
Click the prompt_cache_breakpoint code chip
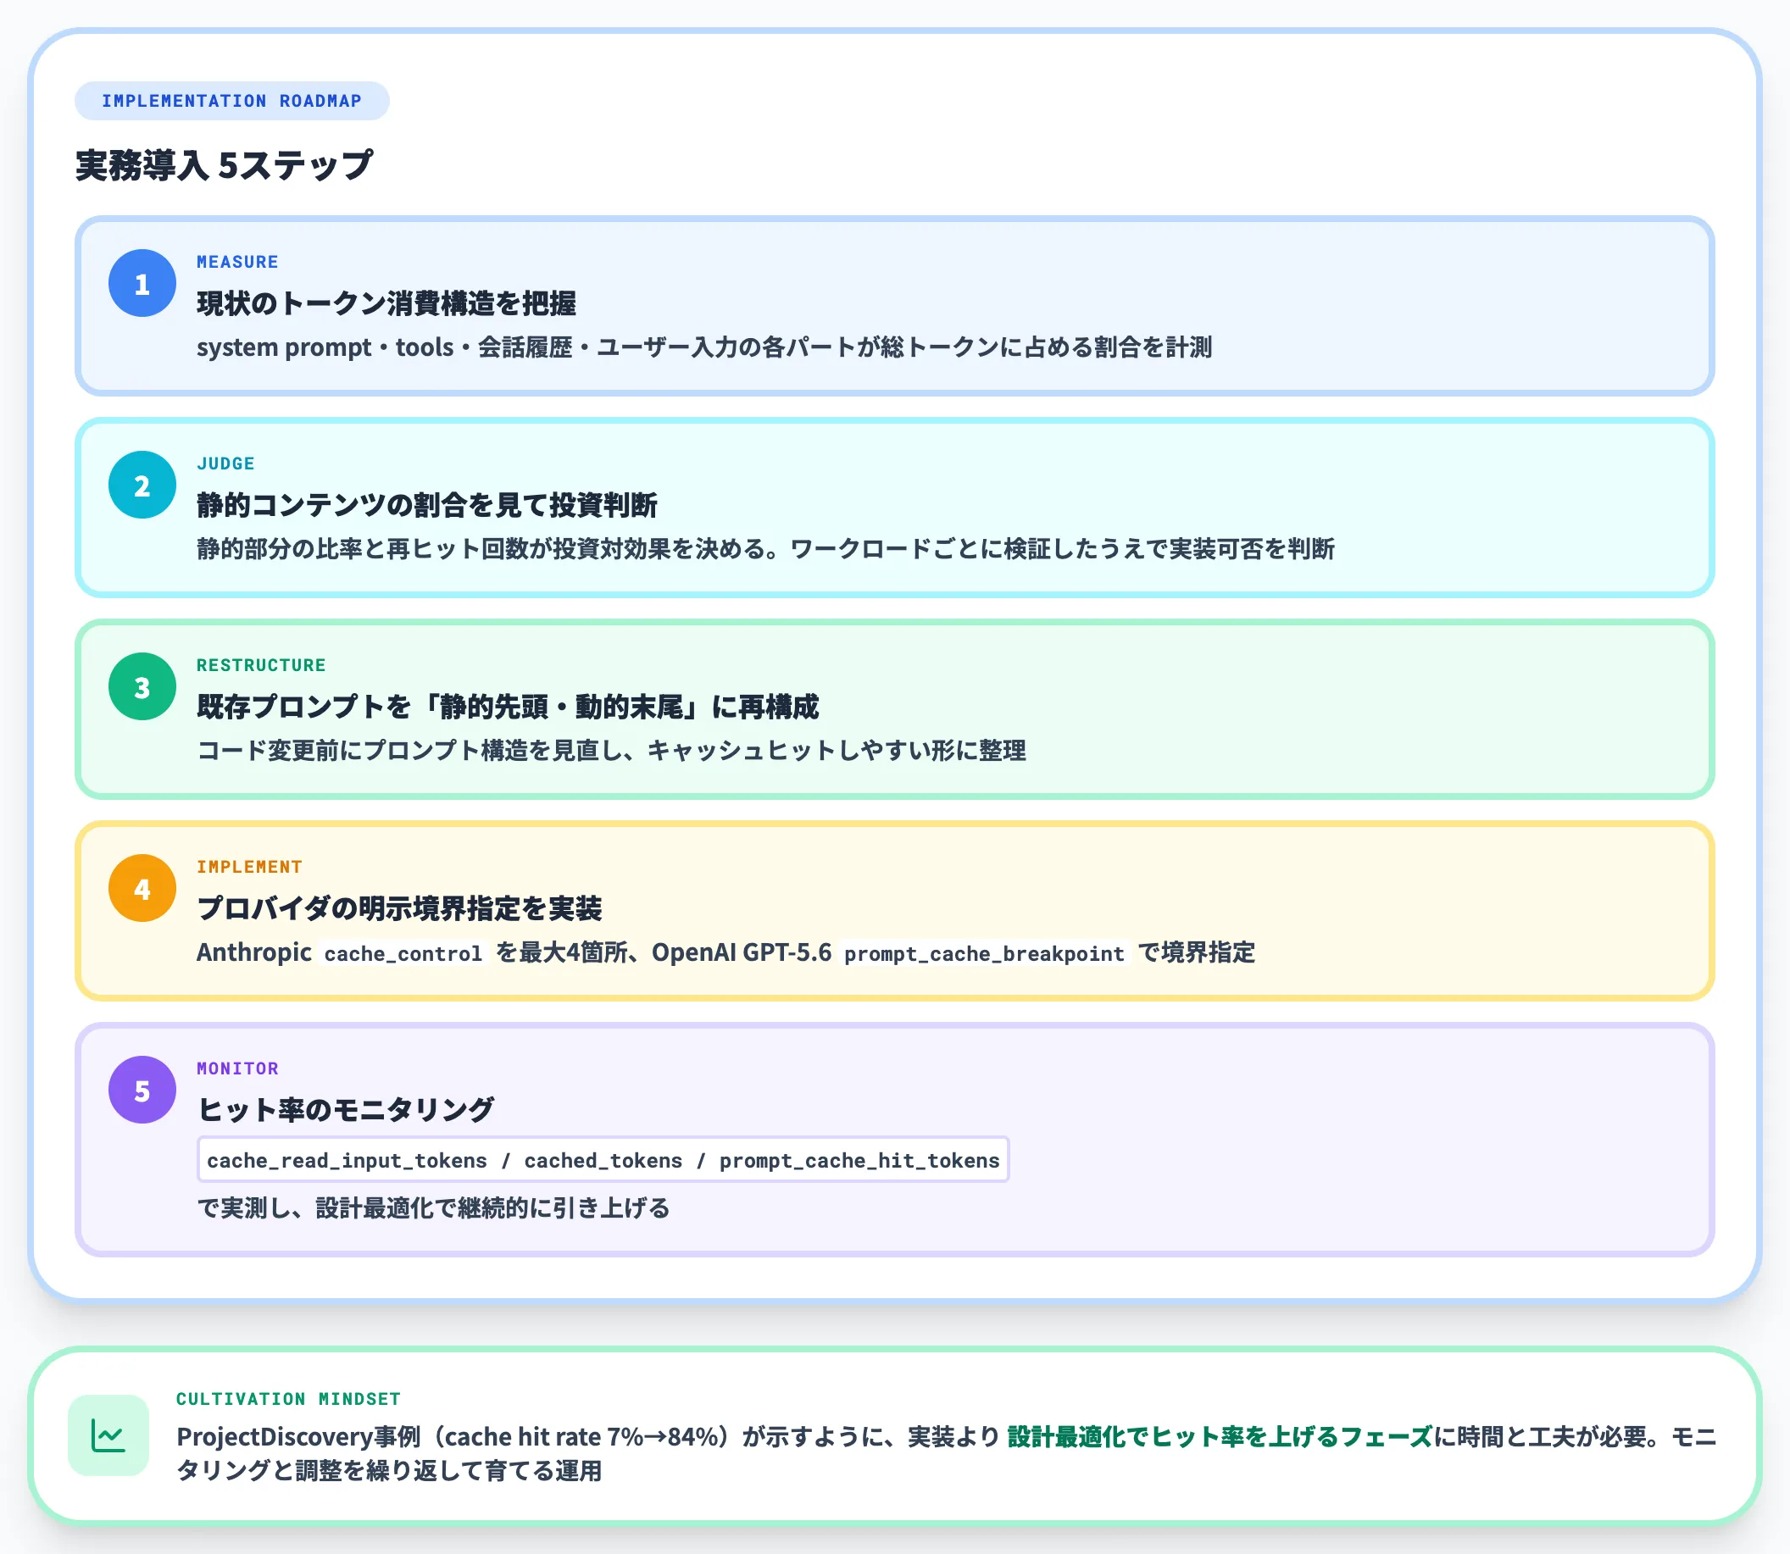(984, 953)
